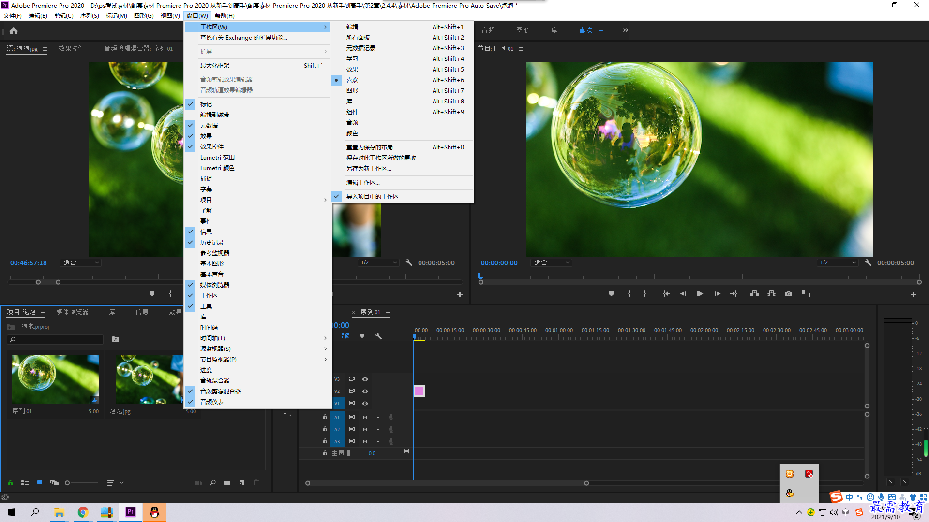Switch project panel to icon view
This screenshot has height=522, width=929.
[x=40, y=482]
